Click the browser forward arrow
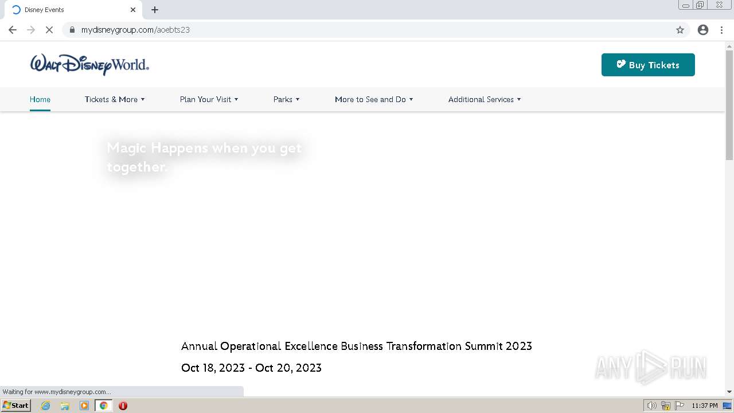The image size is (734, 413). click(31, 30)
